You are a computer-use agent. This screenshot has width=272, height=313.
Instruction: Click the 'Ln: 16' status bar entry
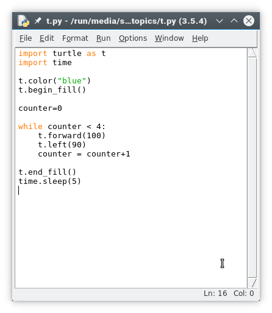[x=215, y=294]
